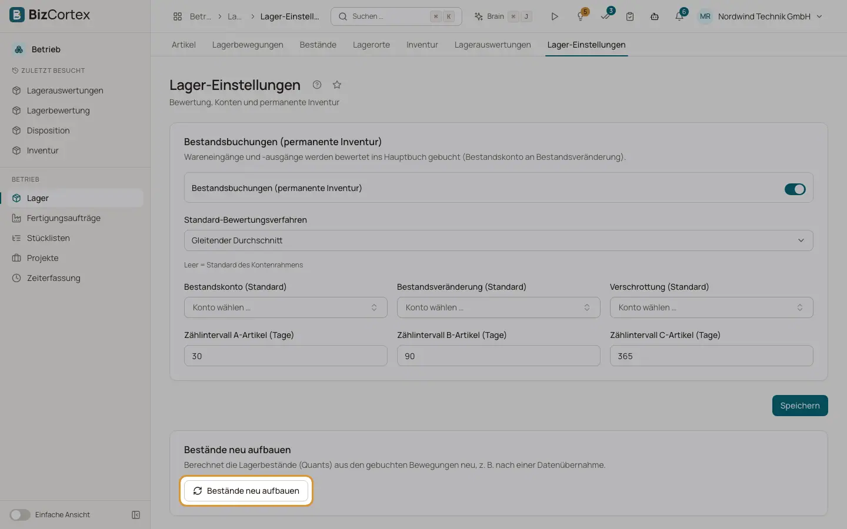Click the help icon beside Lager-Einstellungen heading
847x529 pixels.
point(317,85)
